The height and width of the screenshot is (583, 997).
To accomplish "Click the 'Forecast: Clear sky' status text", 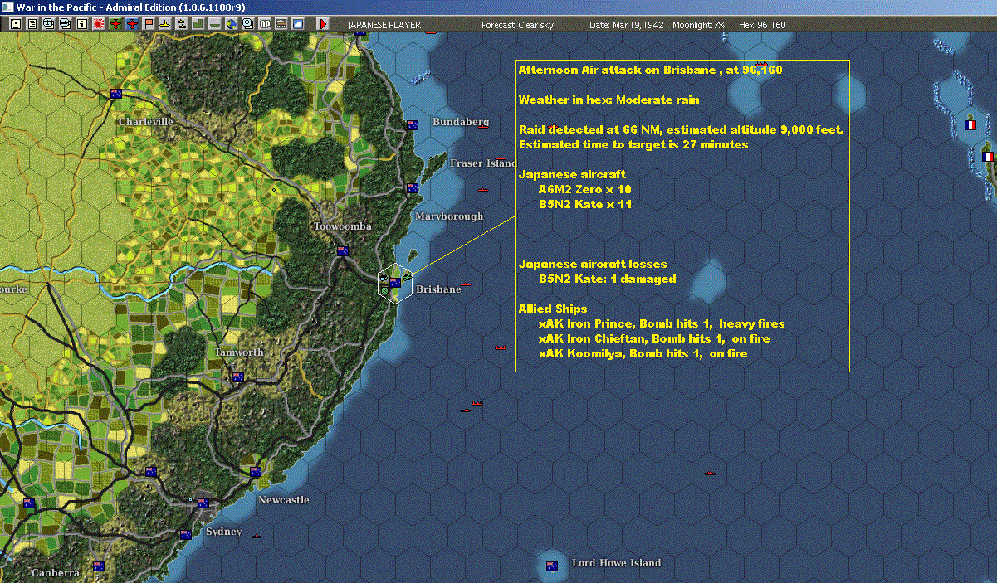I will tap(517, 25).
